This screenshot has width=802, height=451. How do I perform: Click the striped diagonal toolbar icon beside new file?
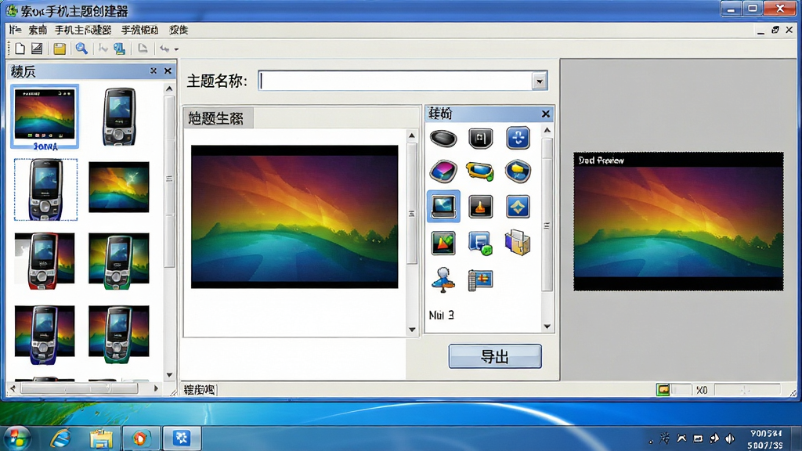tap(37, 49)
